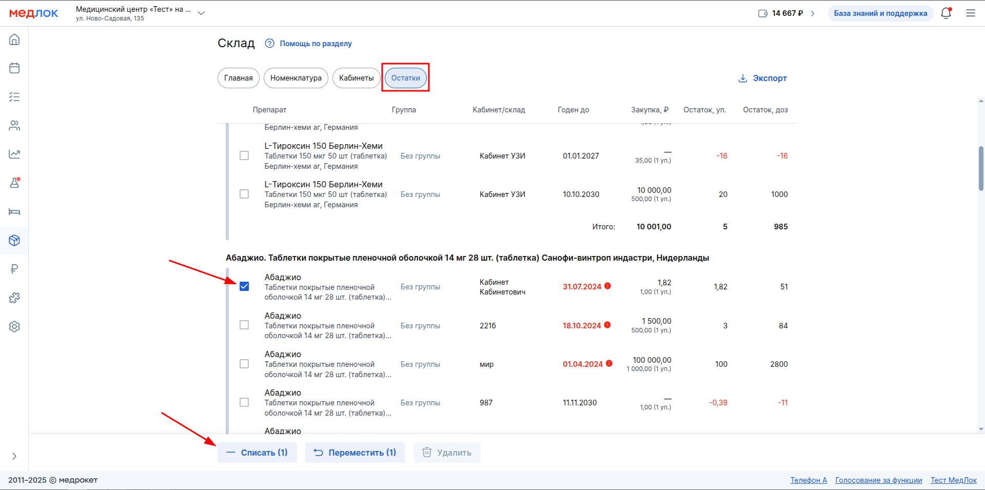
Task: Open the settings gear in sidebar
Action: pyautogui.click(x=14, y=326)
